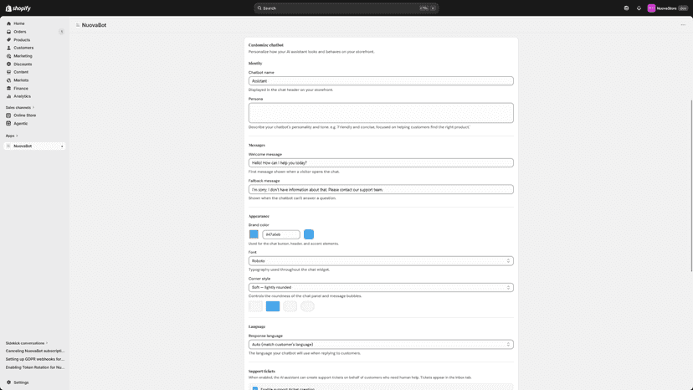Click the Chatbot name field
This screenshot has height=390, width=693.
(381, 81)
